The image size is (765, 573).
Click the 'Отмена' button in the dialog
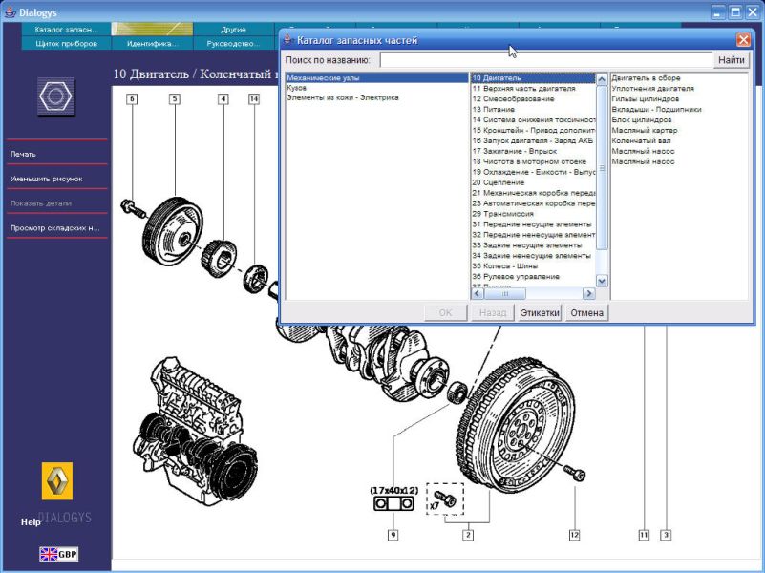pos(587,312)
